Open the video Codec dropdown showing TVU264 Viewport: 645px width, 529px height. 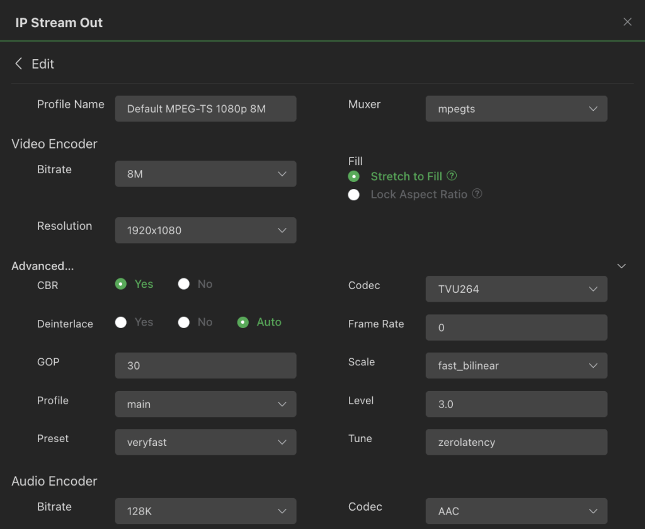click(x=517, y=289)
